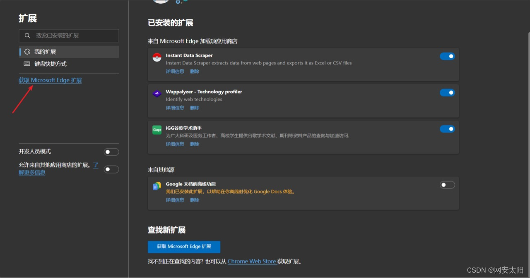530x278 pixels.
Task: Click the Google Docs offline extension icon
Action: click(x=157, y=186)
